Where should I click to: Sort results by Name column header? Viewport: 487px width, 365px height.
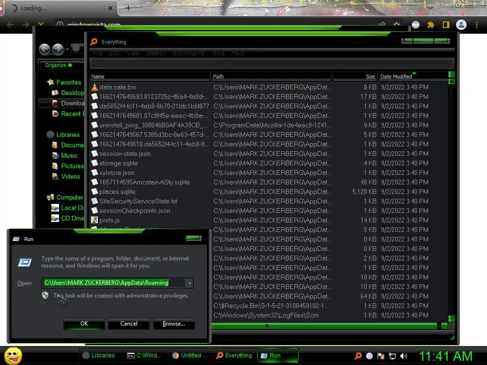(x=150, y=77)
